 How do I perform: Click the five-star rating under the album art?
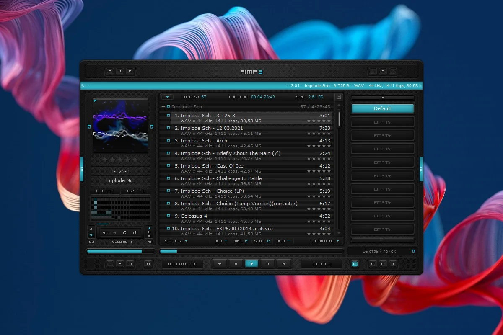120,160
